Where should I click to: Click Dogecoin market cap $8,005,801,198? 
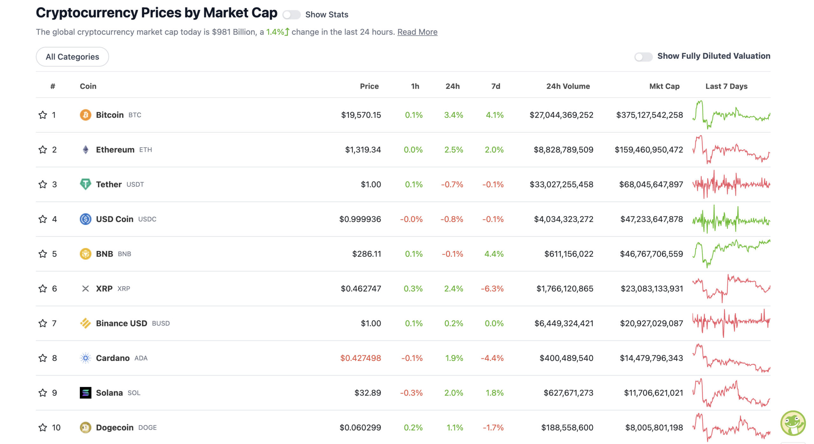(x=654, y=427)
